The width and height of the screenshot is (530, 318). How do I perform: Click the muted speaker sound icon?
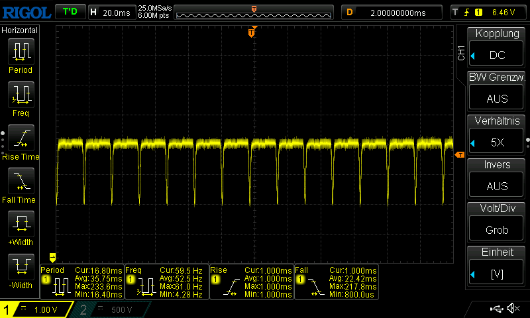(513, 308)
